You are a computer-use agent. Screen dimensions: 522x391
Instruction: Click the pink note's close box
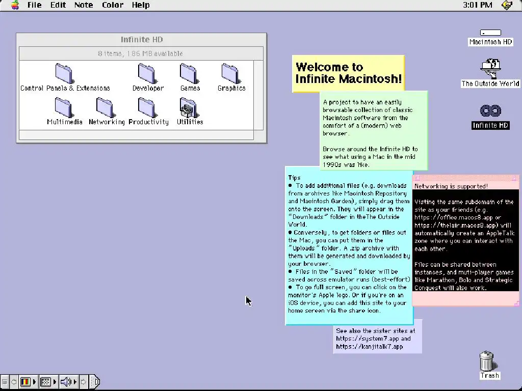pos(417,178)
